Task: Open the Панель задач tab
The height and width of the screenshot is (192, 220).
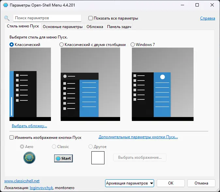Action: pyautogui.click(x=119, y=27)
